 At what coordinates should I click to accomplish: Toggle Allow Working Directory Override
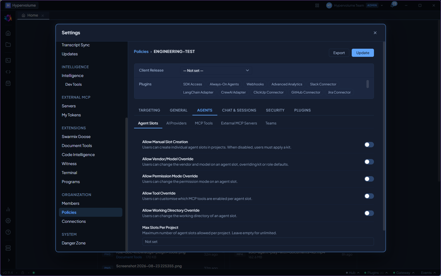(x=369, y=213)
